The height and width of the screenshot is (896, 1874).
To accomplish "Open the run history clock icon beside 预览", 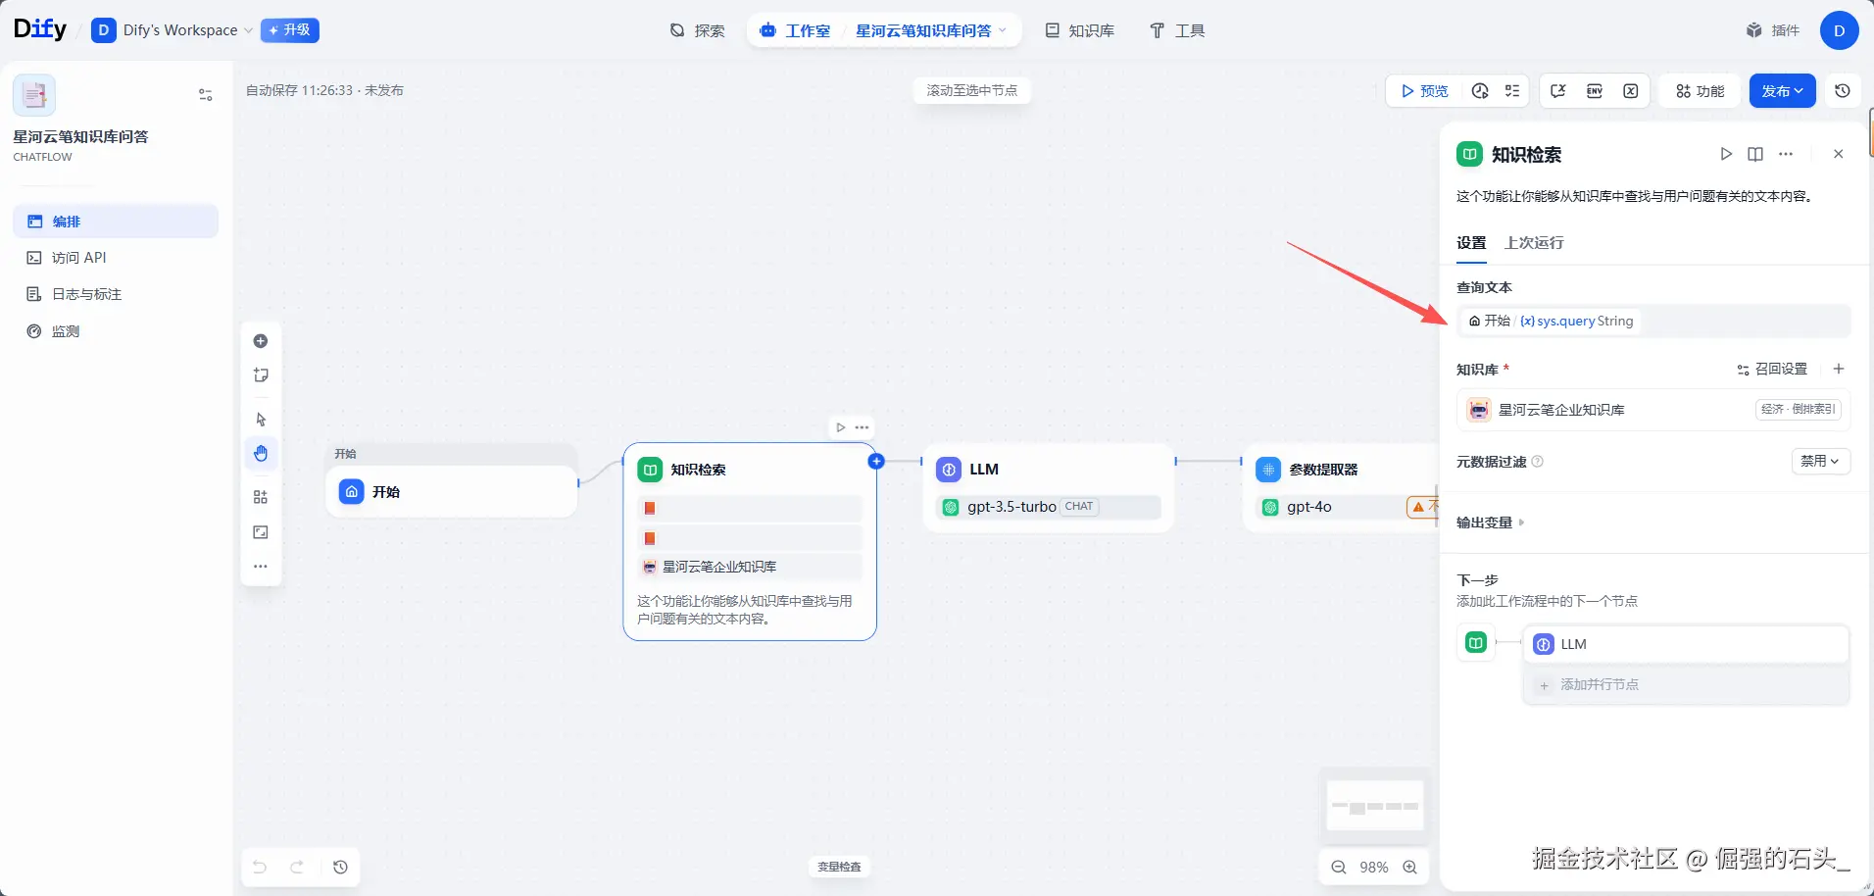I will 1480,91.
